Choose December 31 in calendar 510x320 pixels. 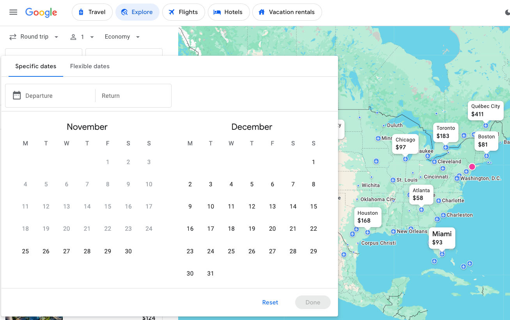pos(211,274)
